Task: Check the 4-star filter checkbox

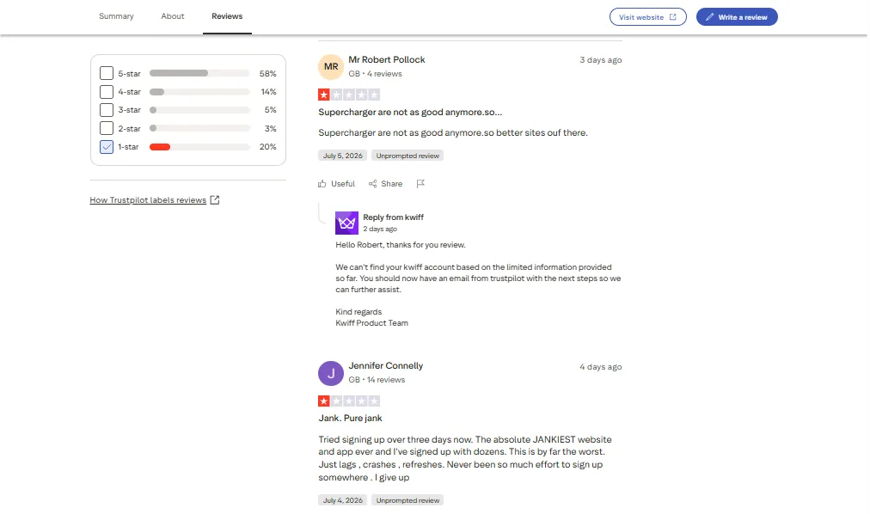Action: pyautogui.click(x=107, y=91)
